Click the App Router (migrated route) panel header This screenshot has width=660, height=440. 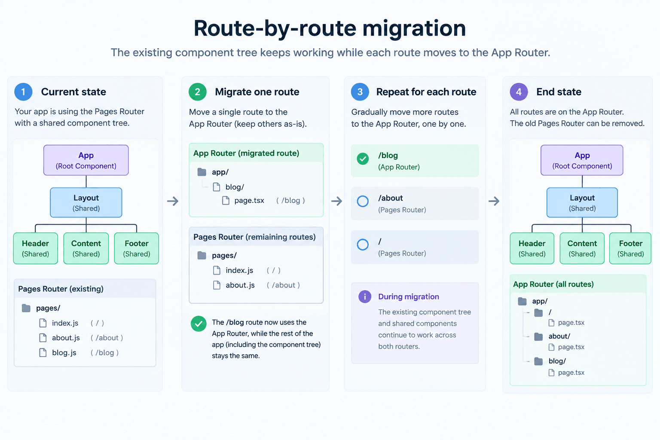(256, 153)
